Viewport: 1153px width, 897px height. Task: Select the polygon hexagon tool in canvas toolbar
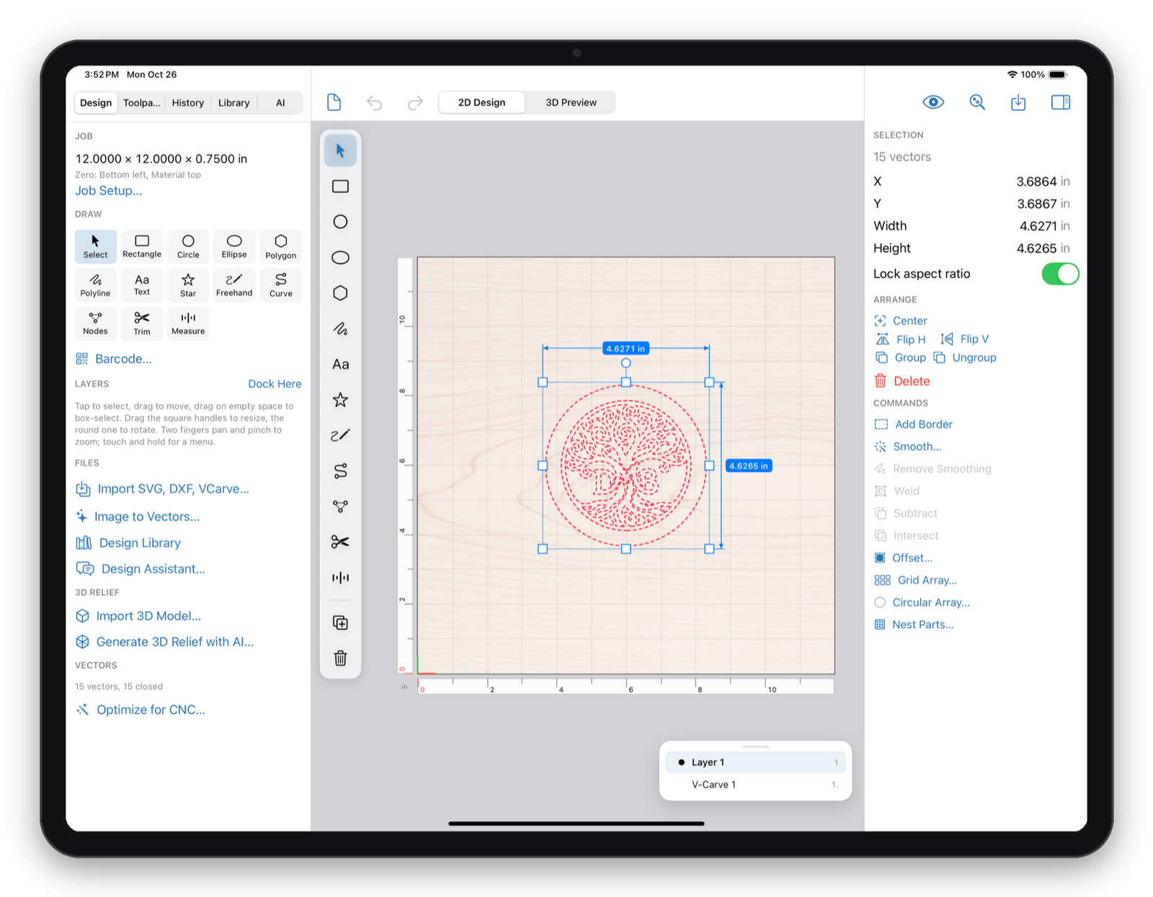click(340, 293)
